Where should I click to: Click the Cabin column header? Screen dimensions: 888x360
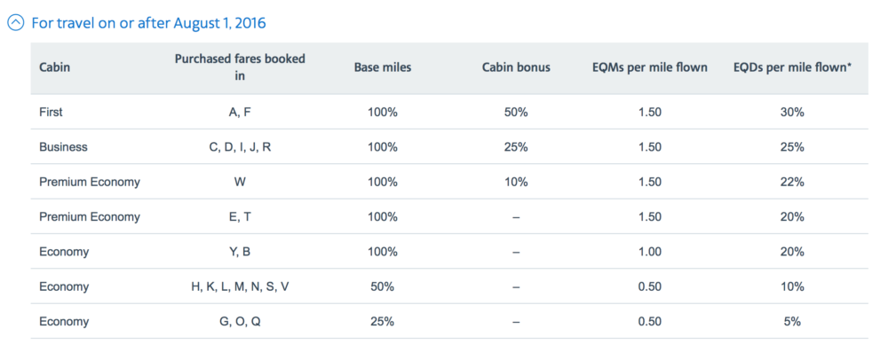click(x=56, y=67)
